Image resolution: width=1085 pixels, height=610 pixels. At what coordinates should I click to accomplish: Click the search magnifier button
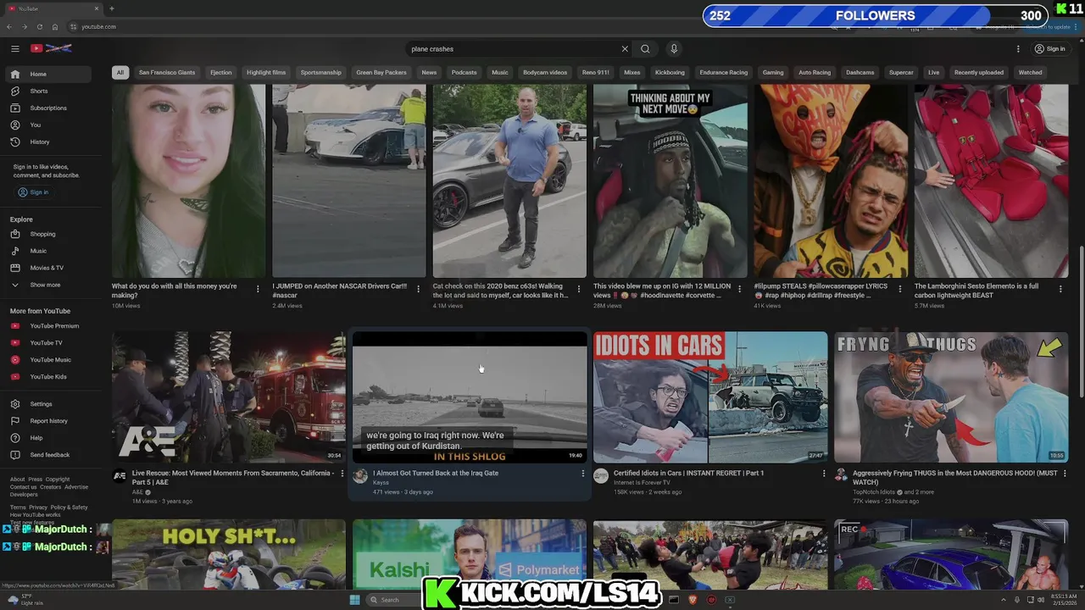pyautogui.click(x=645, y=49)
